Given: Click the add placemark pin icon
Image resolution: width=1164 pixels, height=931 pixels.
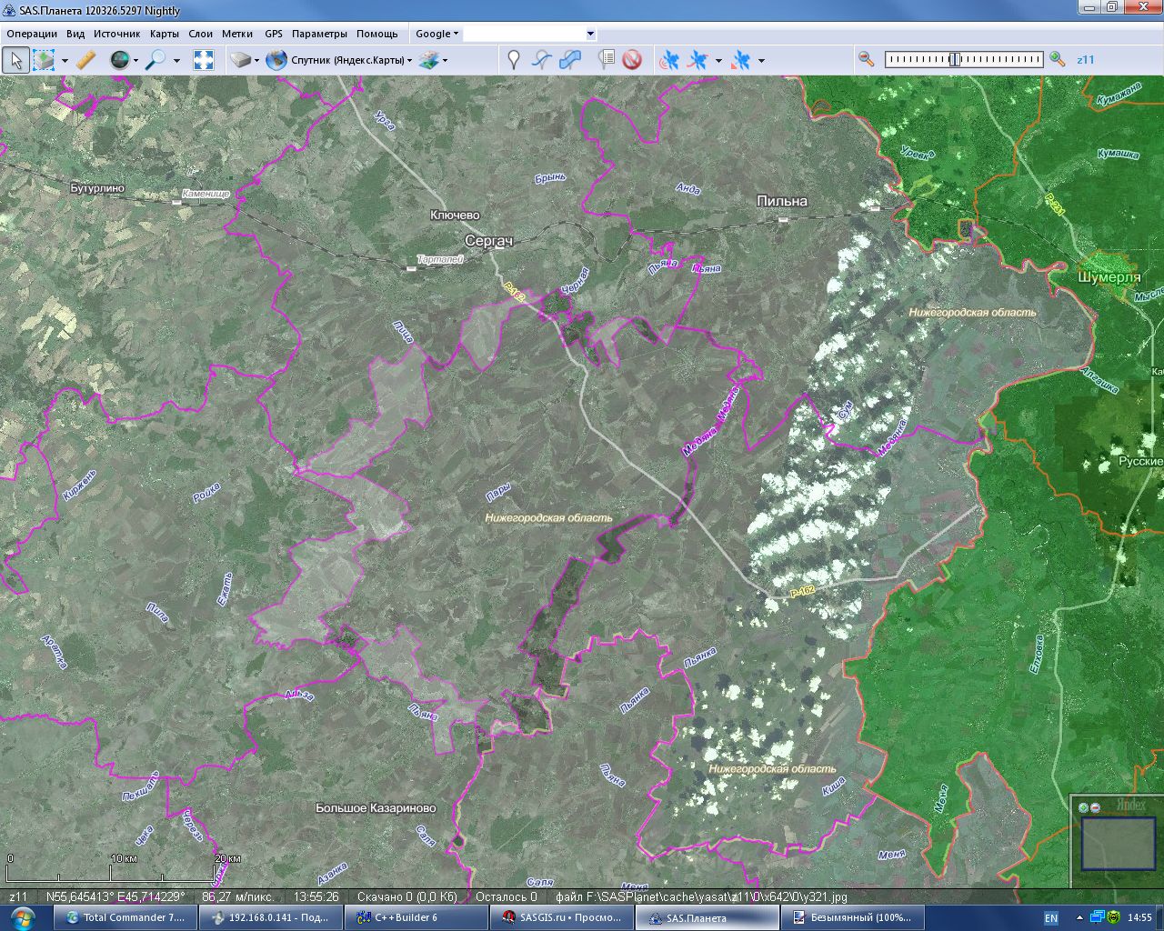Looking at the screenshot, I should (514, 60).
